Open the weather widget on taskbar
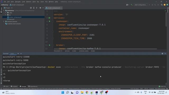Viewport: 169px width, 95px height. pyautogui.click(x=8, y=92)
